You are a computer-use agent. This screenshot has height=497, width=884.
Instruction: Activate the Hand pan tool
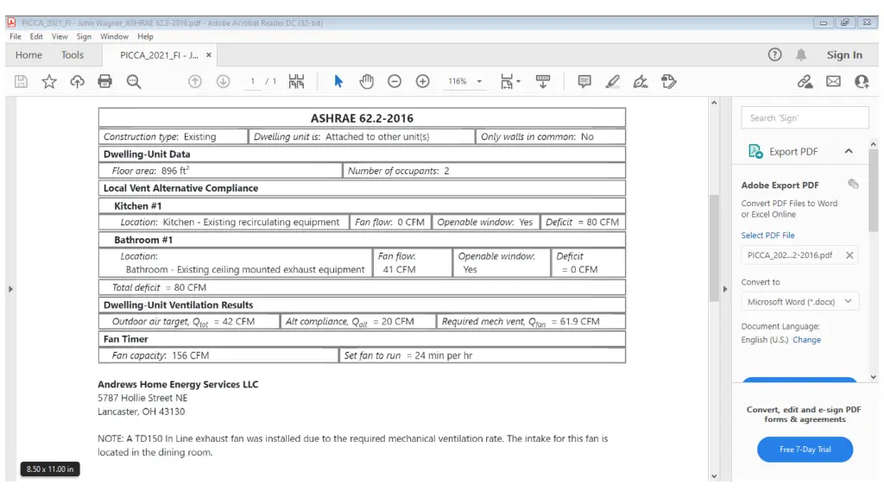pyautogui.click(x=366, y=82)
